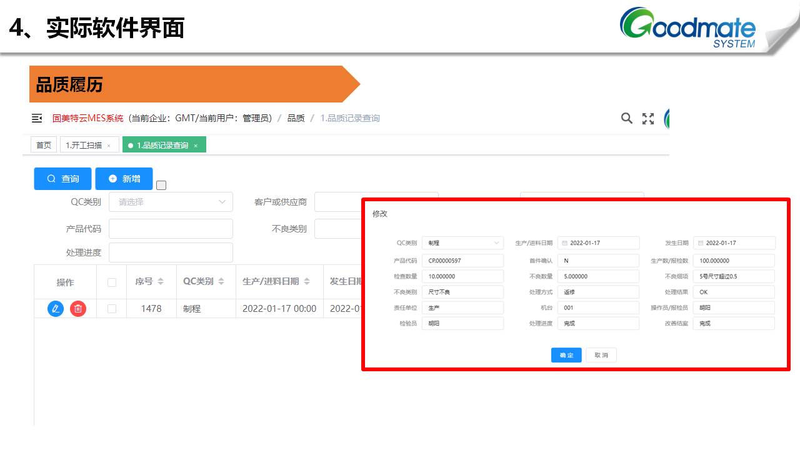Image resolution: width=800 pixels, height=450 pixels.
Task: Click the 产品代码 filter input field
Action: (171, 229)
